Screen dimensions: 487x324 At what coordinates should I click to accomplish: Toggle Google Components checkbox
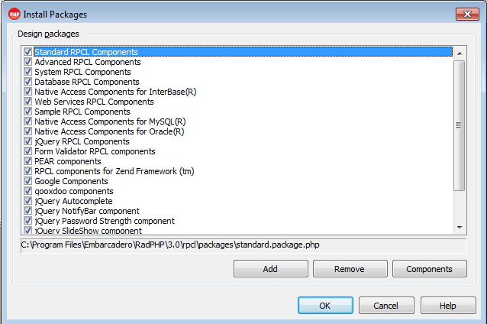coord(27,181)
